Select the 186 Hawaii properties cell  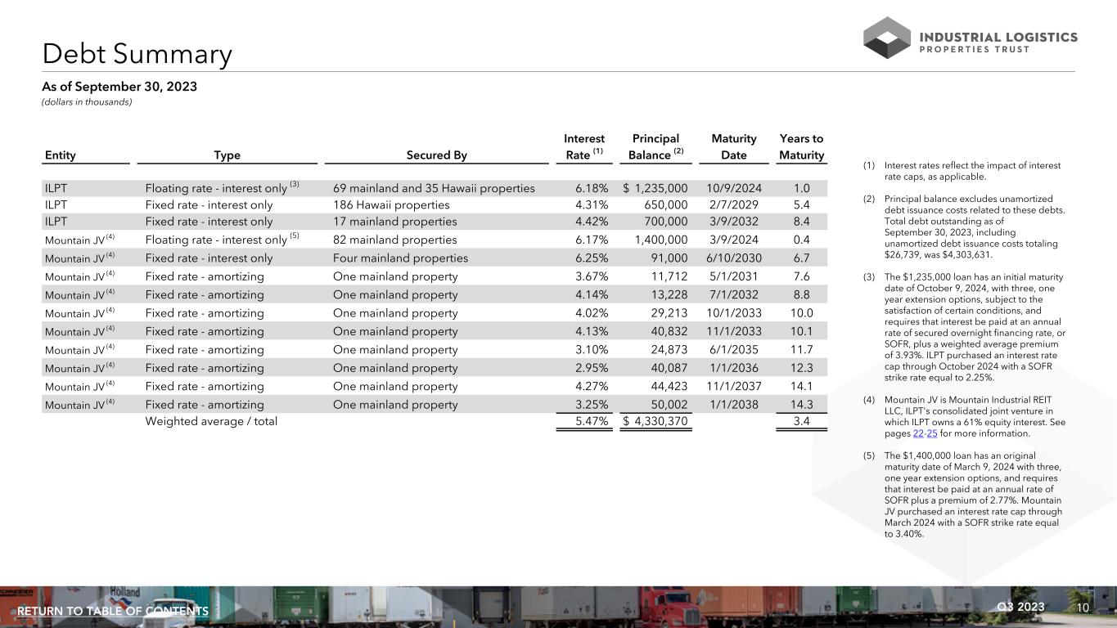tap(391, 204)
